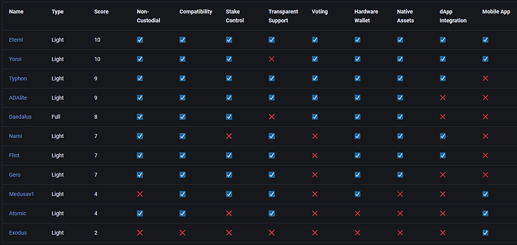Click the Mobile App column header
This screenshot has width=517, height=245.
[496, 12]
